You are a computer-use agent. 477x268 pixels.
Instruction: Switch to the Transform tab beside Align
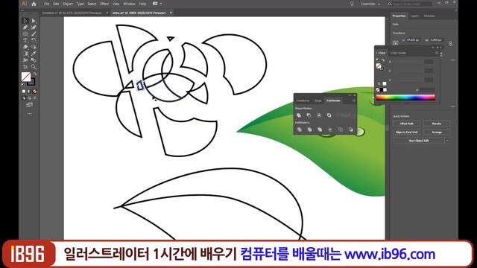point(303,100)
